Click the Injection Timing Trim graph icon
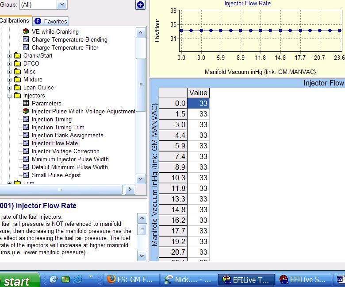 (x=26, y=127)
